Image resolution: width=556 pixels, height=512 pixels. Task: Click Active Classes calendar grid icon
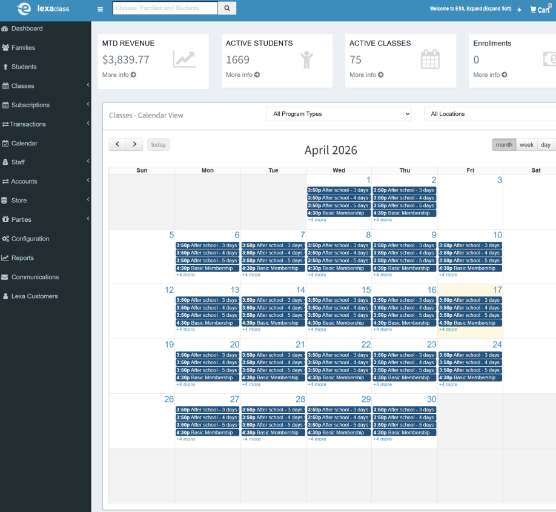click(430, 59)
